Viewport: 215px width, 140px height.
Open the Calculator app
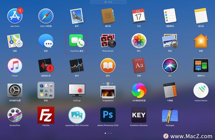pyautogui.click(x=170, y=90)
